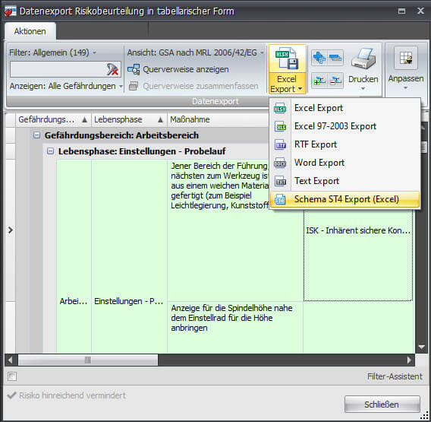This screenshot has height=422, width=431.
Task: Click the TXT file icon in the menu
Action: pos(280,181)
